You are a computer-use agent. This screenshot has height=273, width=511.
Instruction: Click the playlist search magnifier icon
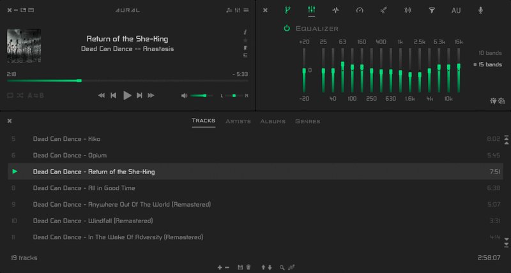pos(282,267)
